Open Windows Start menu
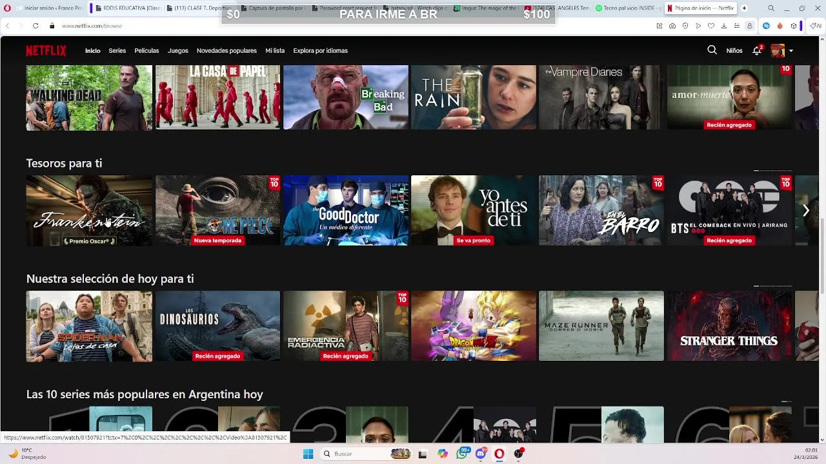The image size is (826, 464). [308, 454]
